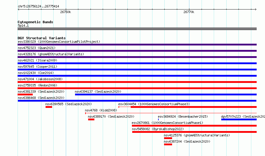The height and width of the screenshot is (156, 265).
Task: Open esv2670861 1000GenomesConsortiumPhase1 label
Action: click(167, 123)
